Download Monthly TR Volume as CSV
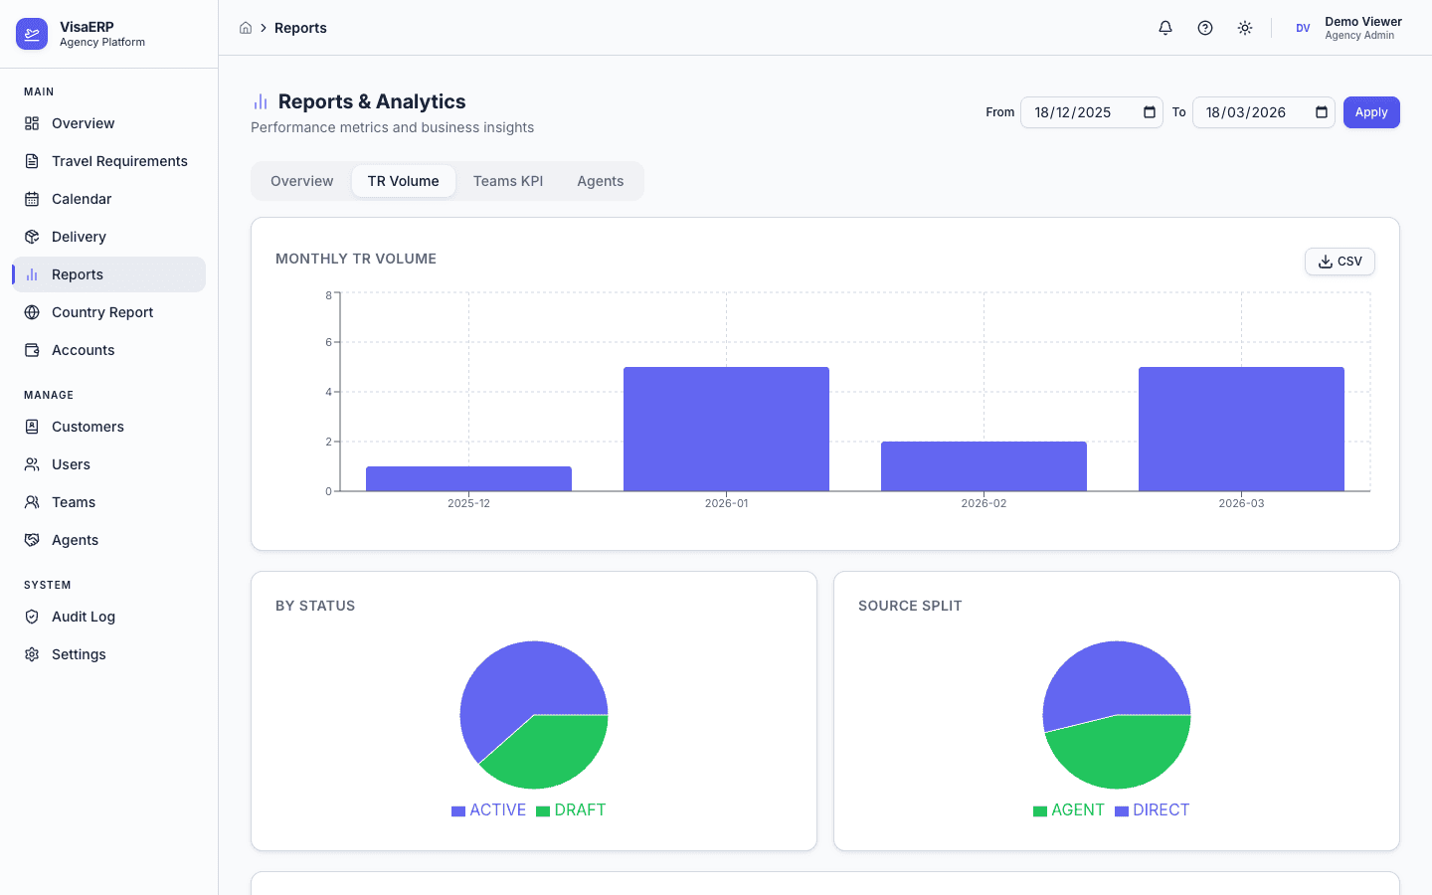1432x895 pixels. 1340,261
